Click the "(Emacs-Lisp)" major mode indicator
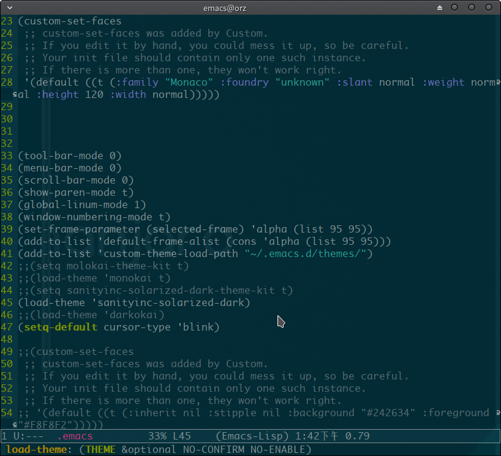Screen dimensions: 501x456 coord(252,436)
